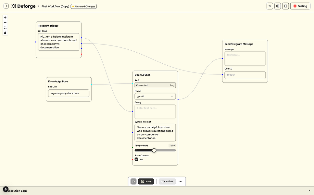
Task: Click the RAG Connected field
Action: pos(155,85)
